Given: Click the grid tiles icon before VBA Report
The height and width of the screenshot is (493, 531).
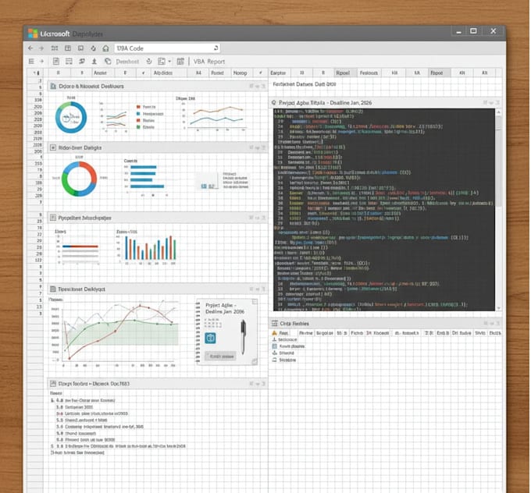Looking at the screenshot, I should [x=180, y=62].
